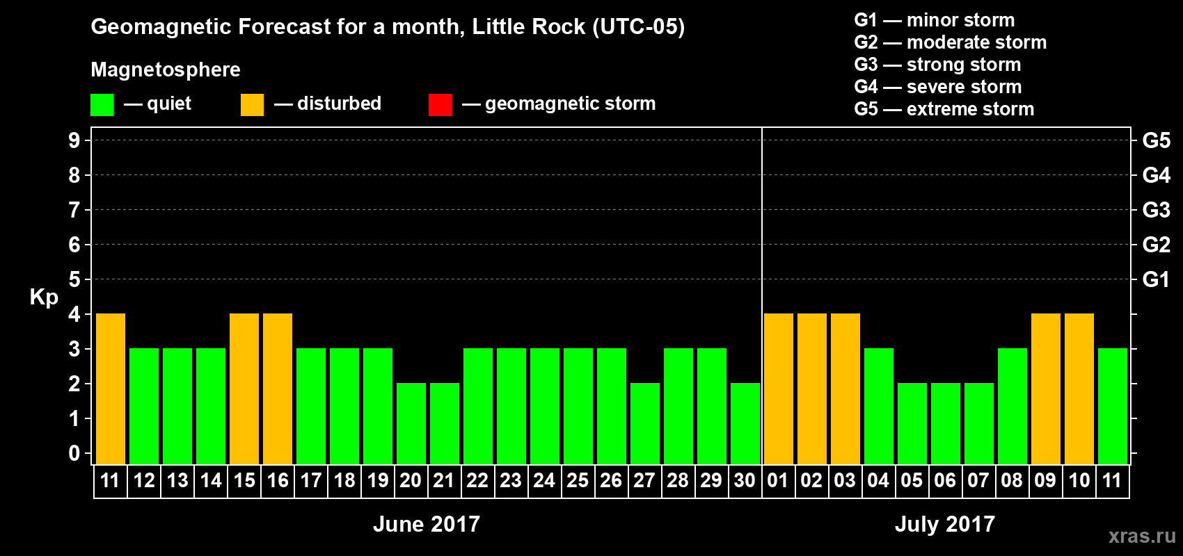Click the 'G2 — moderate storm' legend text

pos(951,42)
